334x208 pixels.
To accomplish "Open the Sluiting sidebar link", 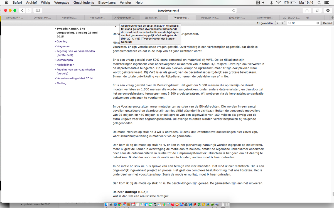I will click(x=61, y=83).
